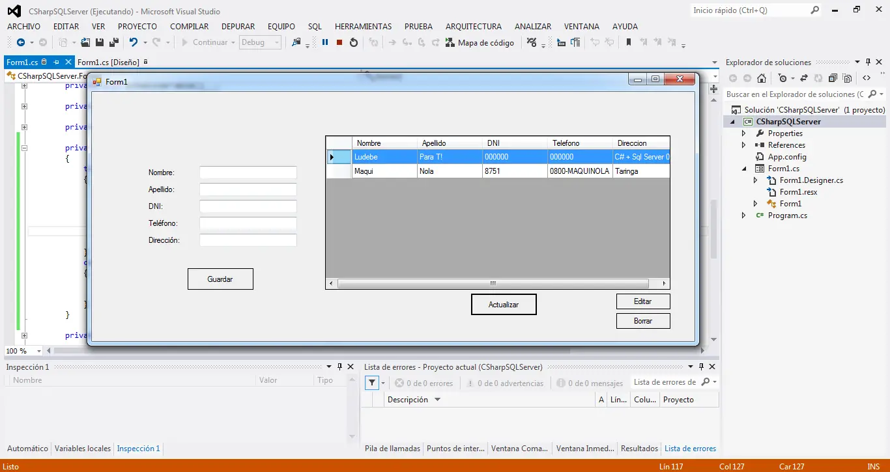Collapse the Form1.cs tree node
The height and width of the screenshot is (472, 890).
pos(744,169)
